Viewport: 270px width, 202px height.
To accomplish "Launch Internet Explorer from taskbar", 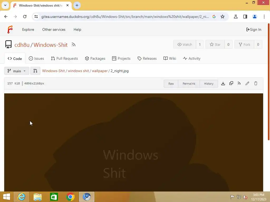I will 21,197.
